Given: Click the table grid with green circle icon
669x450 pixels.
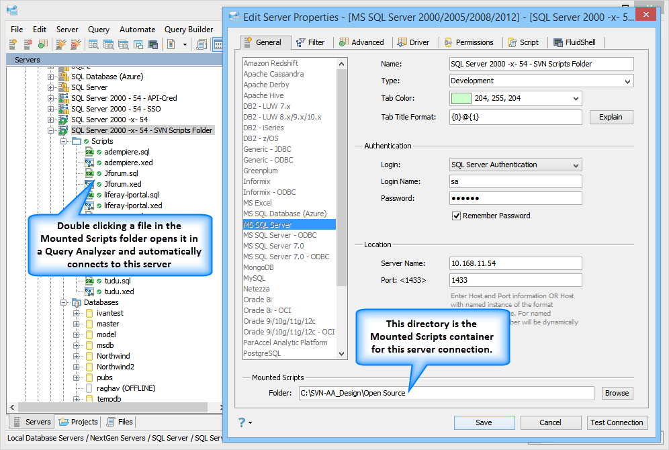Looking at the screenshot, I should 43,44.
